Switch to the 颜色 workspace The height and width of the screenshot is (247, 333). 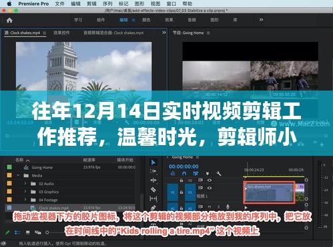[146, 20]
